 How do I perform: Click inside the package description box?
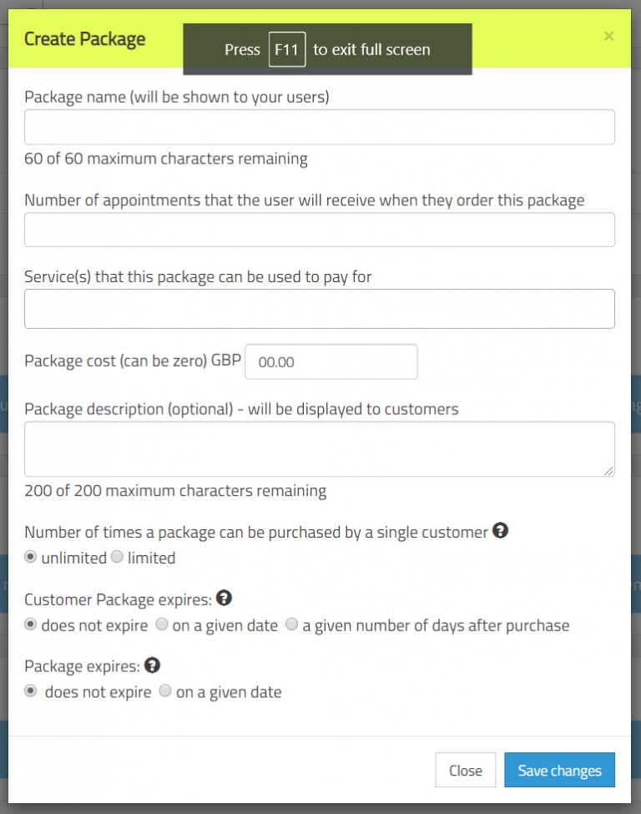(320, 448)
